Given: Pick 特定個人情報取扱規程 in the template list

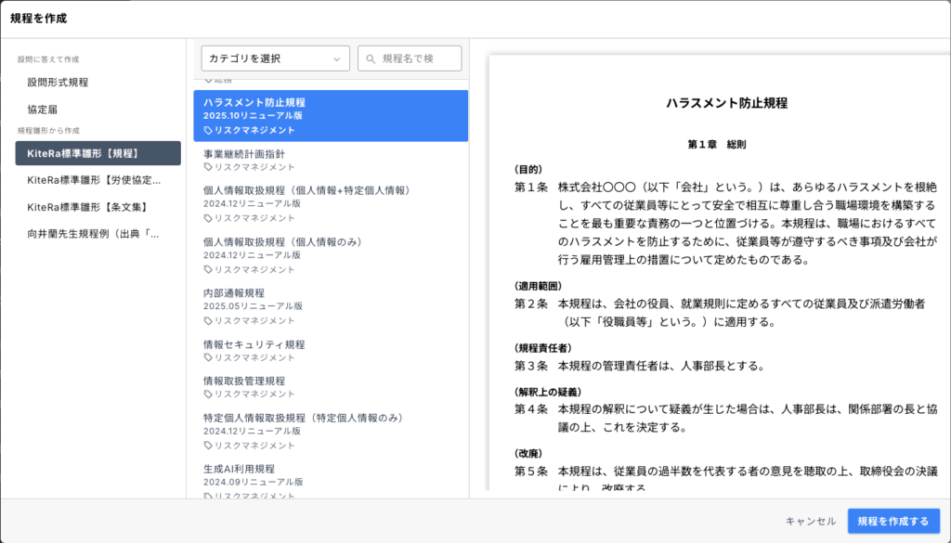Looking at the screenshot, I should click(x=302, y=418).
